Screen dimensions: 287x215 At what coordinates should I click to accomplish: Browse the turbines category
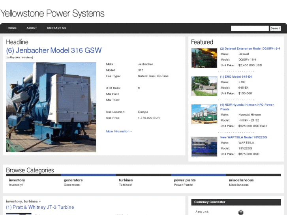[126, 180]
